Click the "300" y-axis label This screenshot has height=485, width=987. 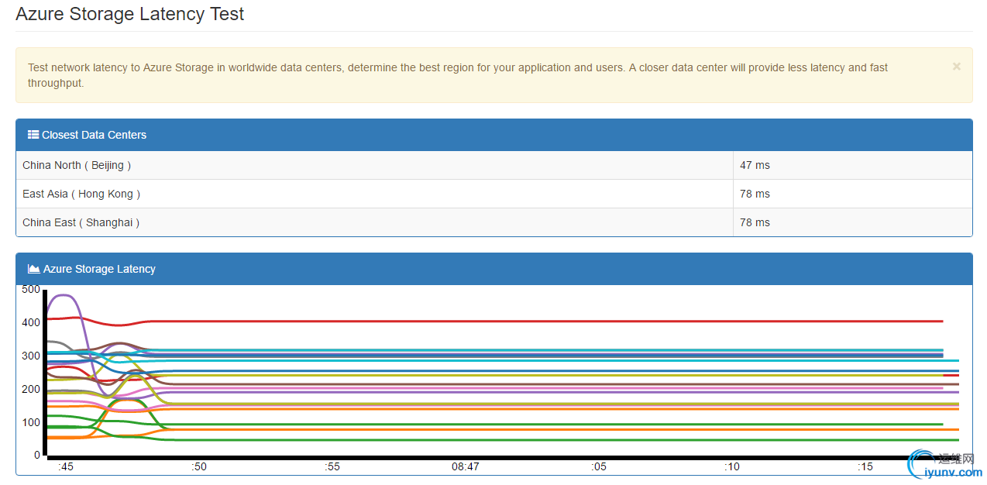(x=31, y=356)
